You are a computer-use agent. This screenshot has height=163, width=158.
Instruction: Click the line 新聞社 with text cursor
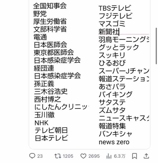click(109, 32)
